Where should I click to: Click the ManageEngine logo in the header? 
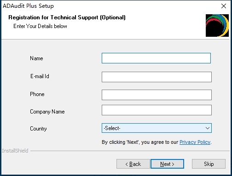coord(217,25)
